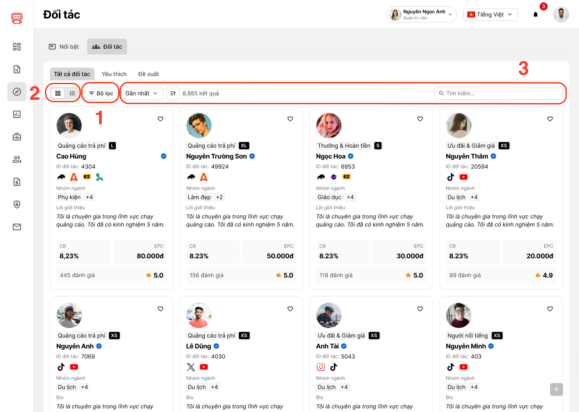Open the mail envelope sidebar icon
The image size is (579, 412).
tap(17, 227)
